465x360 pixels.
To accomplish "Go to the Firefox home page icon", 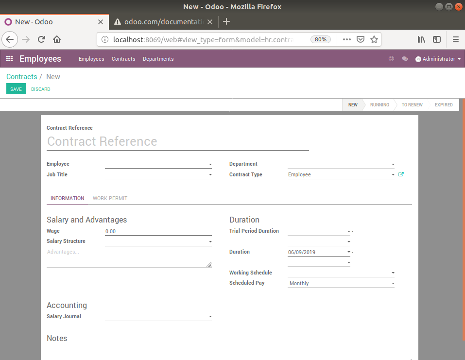I will coord(57,39).
